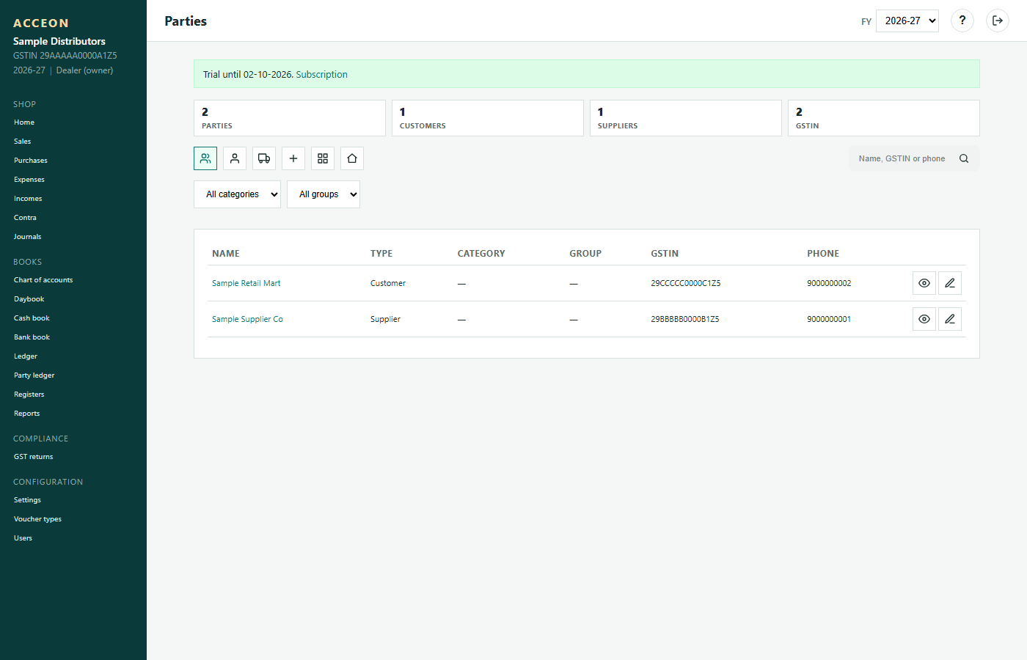Open Reports in sidebar
1027x660 pixels.
[27, 414]
